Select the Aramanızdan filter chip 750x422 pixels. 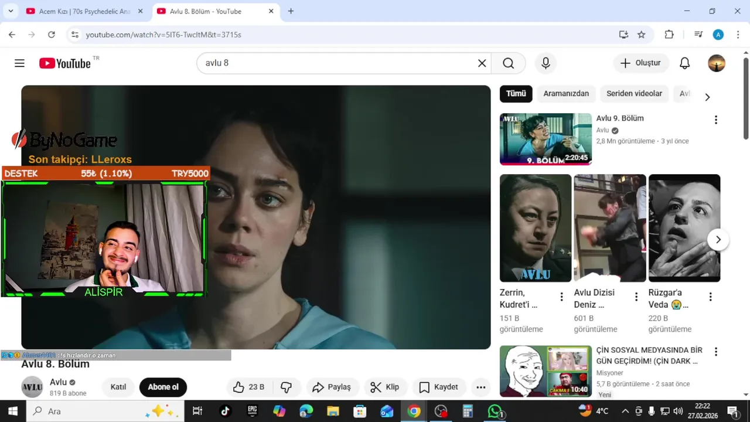(566, 94)
